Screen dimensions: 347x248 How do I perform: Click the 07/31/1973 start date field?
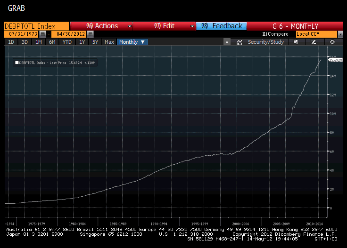coord(22,34)
